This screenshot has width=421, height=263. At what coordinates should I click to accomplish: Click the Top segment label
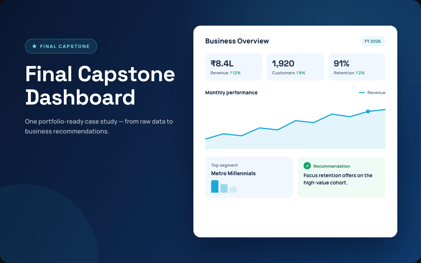click(x=224, y=165)
